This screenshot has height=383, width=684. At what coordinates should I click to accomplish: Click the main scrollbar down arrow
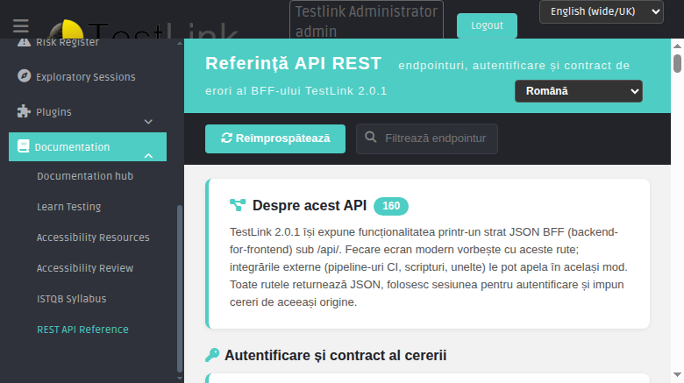(677, 375)
